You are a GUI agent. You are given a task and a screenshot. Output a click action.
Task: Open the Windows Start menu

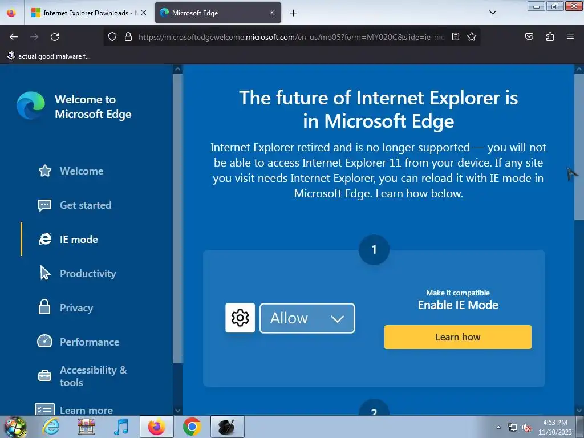15,427
